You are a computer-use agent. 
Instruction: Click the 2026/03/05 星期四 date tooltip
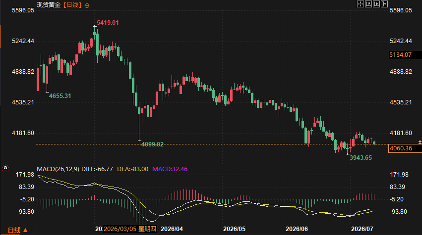pyautogui.click(x=130, y=229)
